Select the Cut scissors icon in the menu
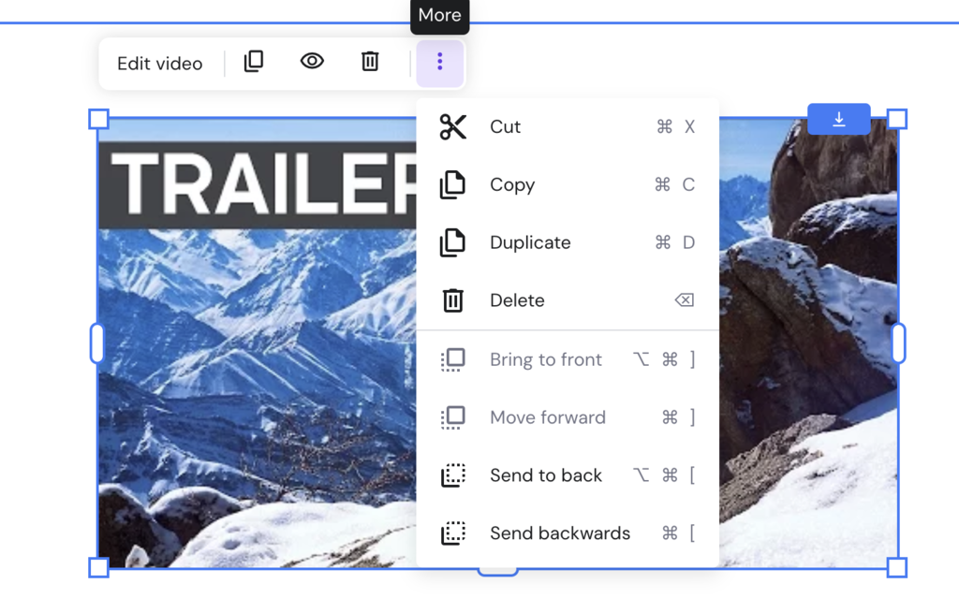Screen dimensions: 959x613 [x=453, y=126]
